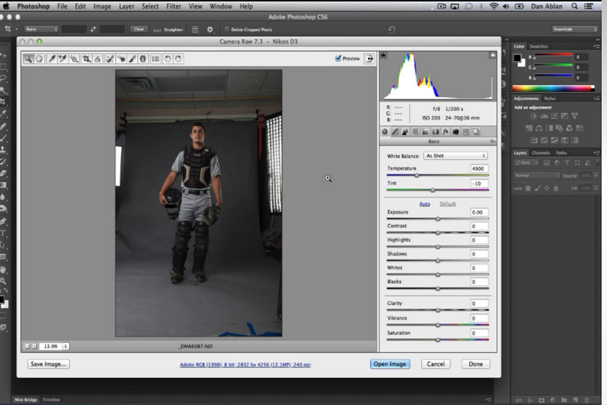The height and width of the screenshot is (405, 607).
Task: Switch to the Channels tab
Action: [x=541, y=153]
